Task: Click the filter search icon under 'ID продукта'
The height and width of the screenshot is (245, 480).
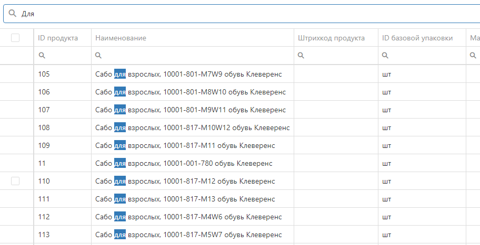Action: [42, 55]
